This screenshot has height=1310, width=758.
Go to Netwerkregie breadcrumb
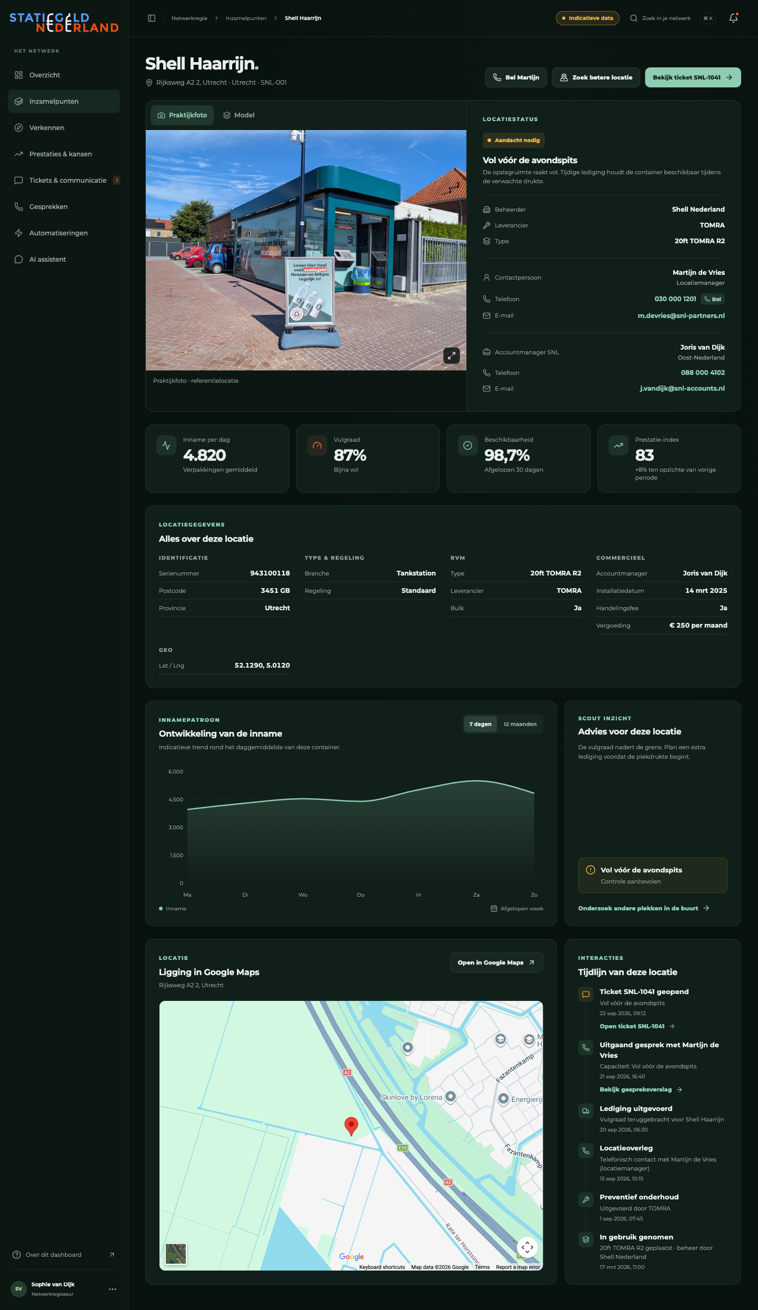pyautogui.click(x=189, y=18)
